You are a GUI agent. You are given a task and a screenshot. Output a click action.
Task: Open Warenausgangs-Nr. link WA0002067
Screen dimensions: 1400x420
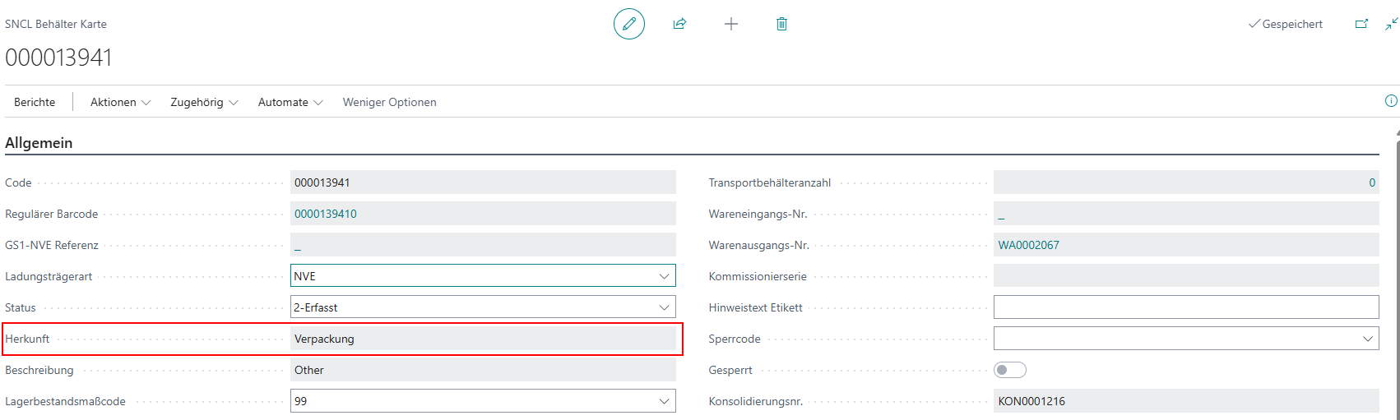pos(1028,245)
